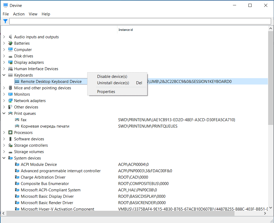
Task: Click the Print queues printer icon
Action: 10,113
